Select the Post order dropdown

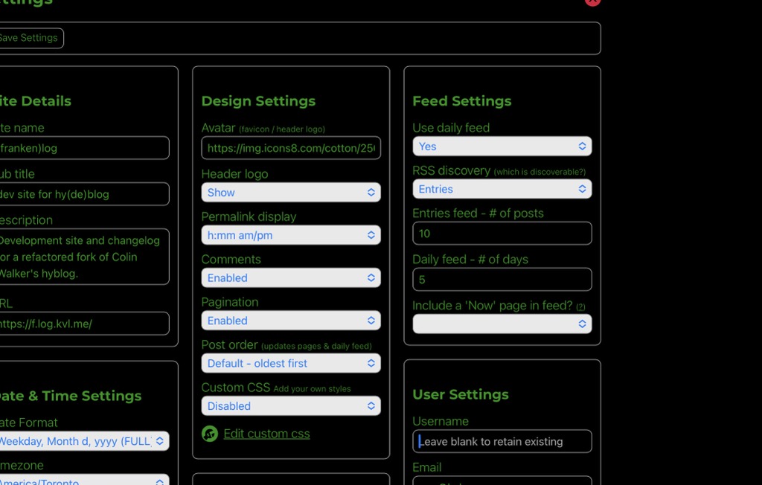coord(290,364)
